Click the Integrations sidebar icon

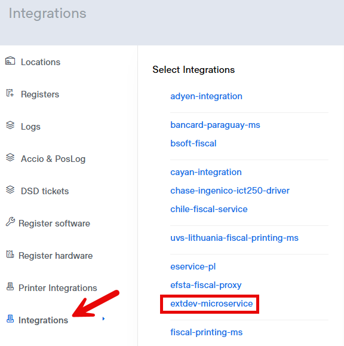[10, 319]
